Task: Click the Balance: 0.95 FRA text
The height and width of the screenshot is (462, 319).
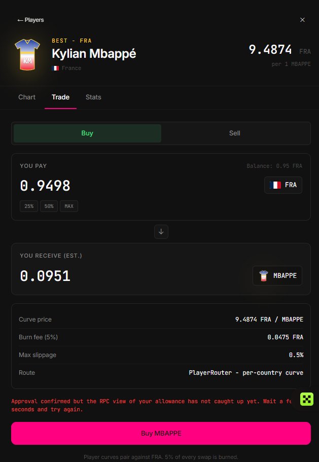Action: (274, 166)
